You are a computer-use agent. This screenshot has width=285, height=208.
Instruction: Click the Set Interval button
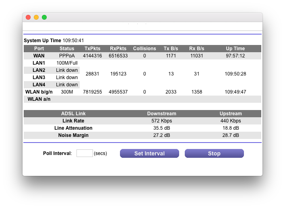click(149, 153)
